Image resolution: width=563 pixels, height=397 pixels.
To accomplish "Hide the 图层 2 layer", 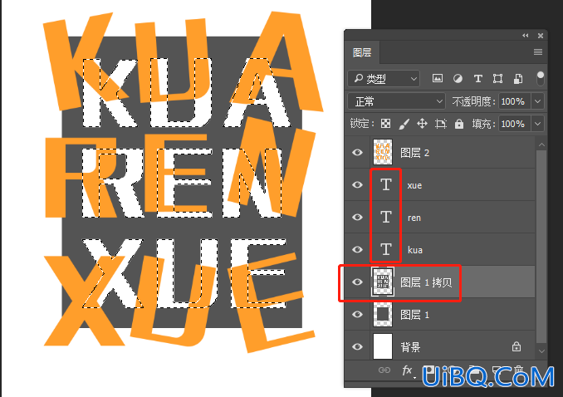I will 357,152.
